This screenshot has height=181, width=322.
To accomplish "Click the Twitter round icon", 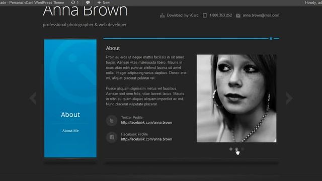I will click(x=112, y=120).
